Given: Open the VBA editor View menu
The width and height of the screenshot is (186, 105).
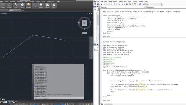Looking at the screenshot, I should (x=105, y=2).
